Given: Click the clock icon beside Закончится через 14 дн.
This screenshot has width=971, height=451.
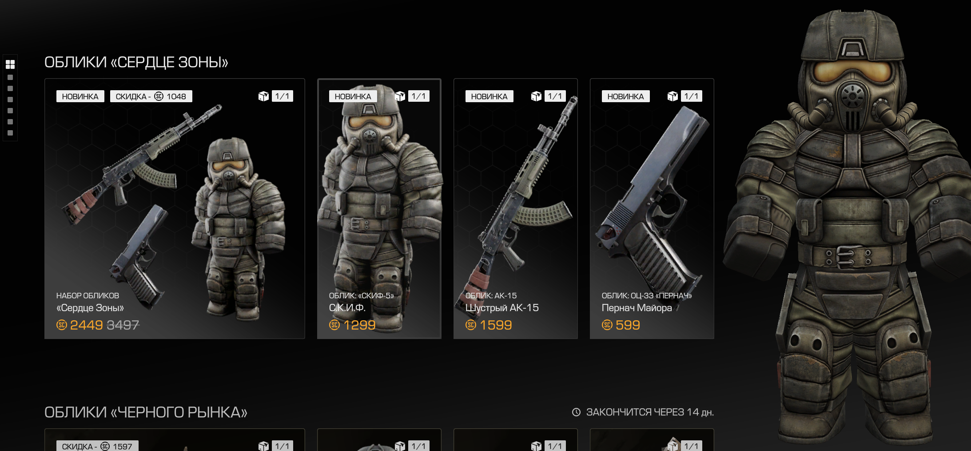Looking at the screenshot, I should tap(576, 412).
